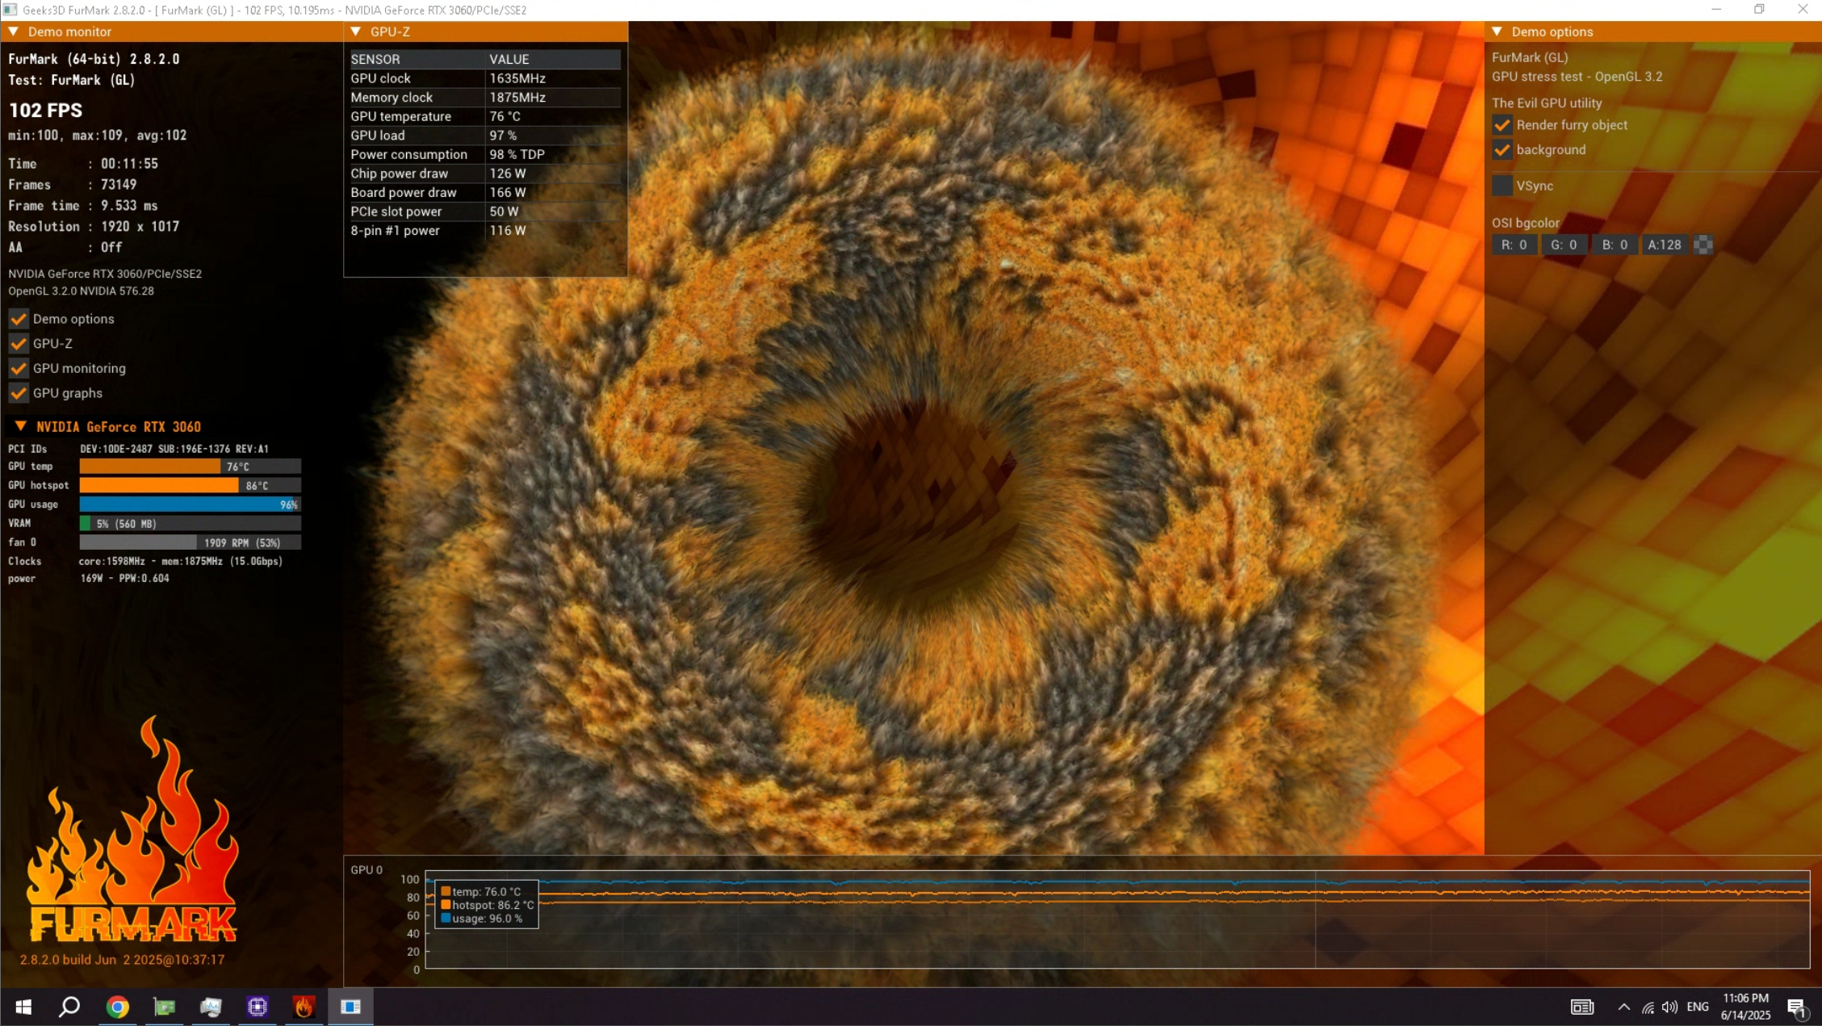Collapse the Demo monitor panel
The width and height of the screenshot is (1822, 1026).
(x=14, y=31)
